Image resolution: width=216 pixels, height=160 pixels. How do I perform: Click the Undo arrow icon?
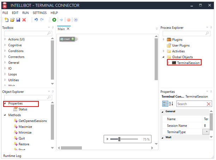pyautogui.click(x=36, y=20)
